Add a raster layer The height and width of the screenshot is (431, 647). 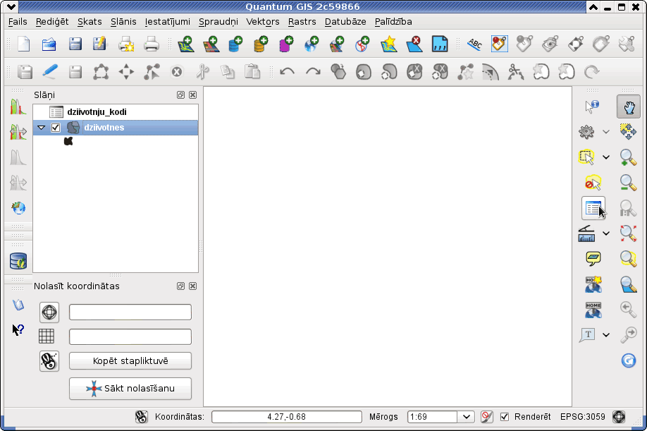tap(211, 44)
